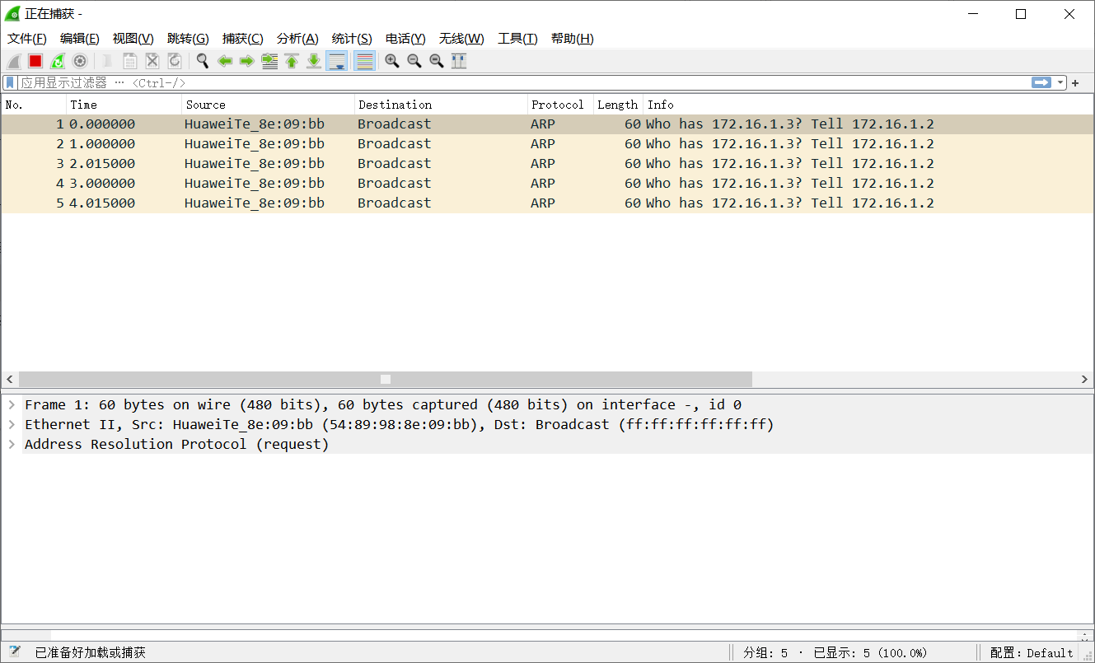
Task: Sort packets by Protocol column header
Action: click(560, 105)
